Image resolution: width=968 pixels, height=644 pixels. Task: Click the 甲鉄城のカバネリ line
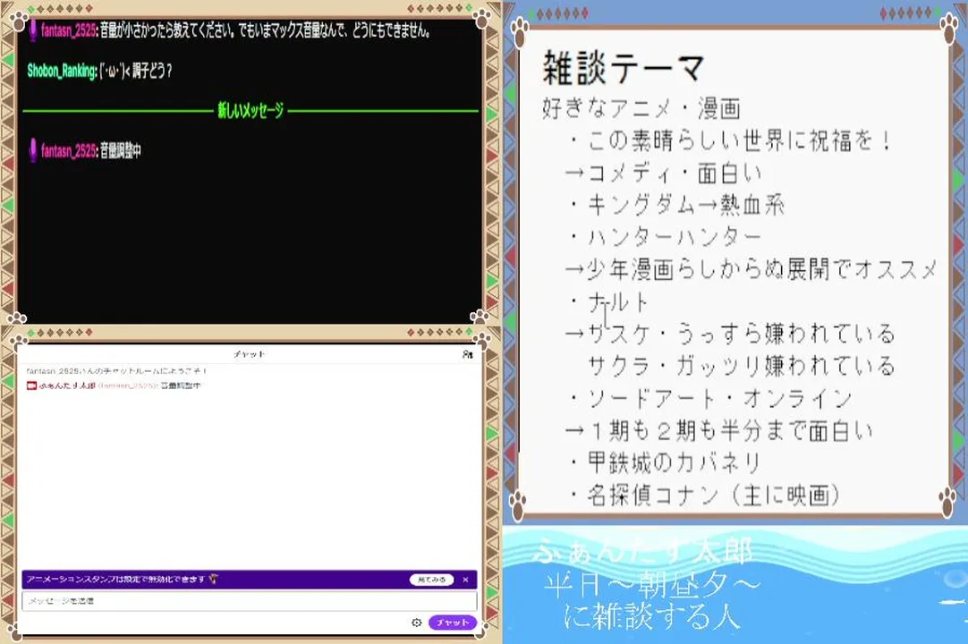pyautogui.click(x=665, y=462)
